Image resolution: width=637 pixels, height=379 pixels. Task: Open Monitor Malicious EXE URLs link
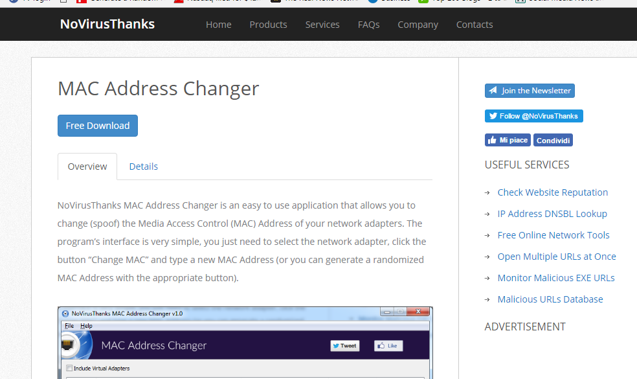(555, 278)
